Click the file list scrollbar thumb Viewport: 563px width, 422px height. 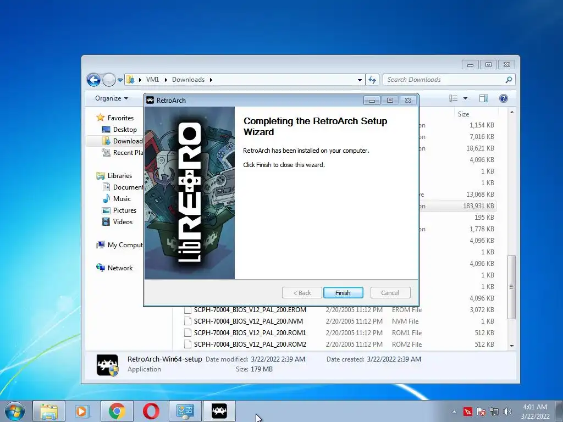512,287
